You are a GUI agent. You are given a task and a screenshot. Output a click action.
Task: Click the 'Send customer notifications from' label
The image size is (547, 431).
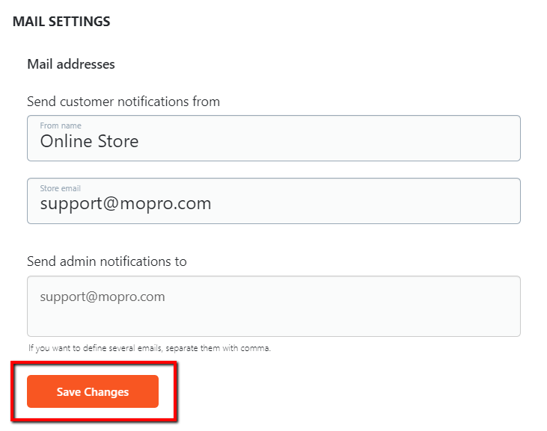click(x=123, y=102)
